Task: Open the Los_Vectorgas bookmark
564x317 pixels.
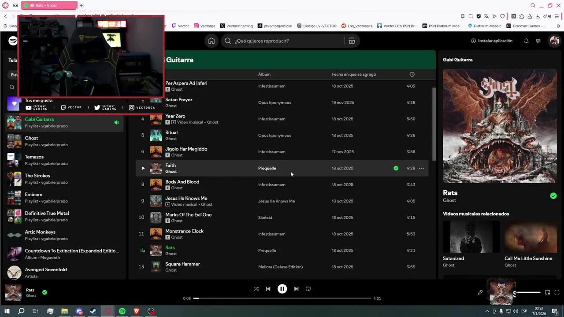Action: pyautogui.click(x=356, y=26)
